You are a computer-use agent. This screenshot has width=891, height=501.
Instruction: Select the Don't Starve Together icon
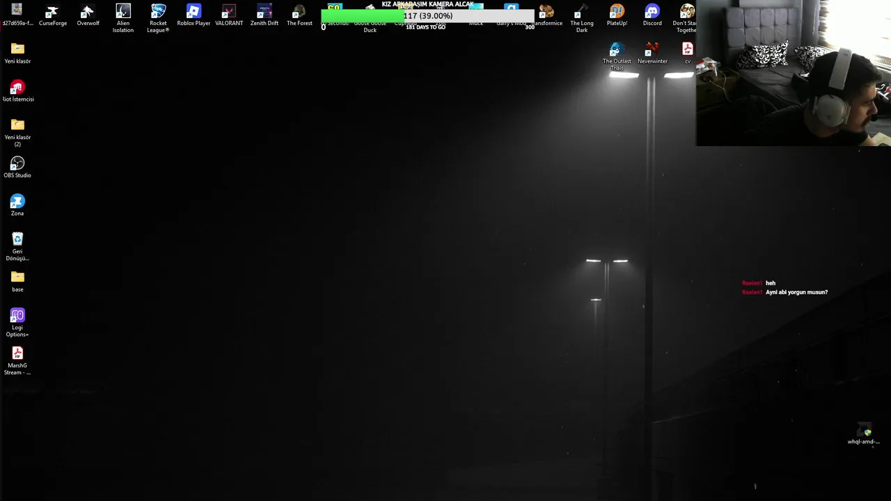point(685,18)
